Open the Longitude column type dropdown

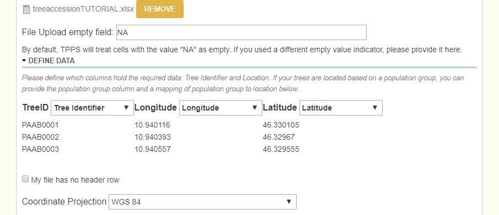[221, 108]
